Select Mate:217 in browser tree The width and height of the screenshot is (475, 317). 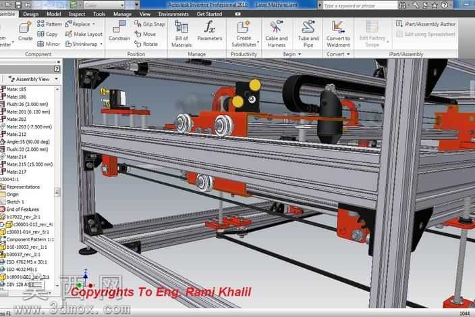click(x=13, y=172)
